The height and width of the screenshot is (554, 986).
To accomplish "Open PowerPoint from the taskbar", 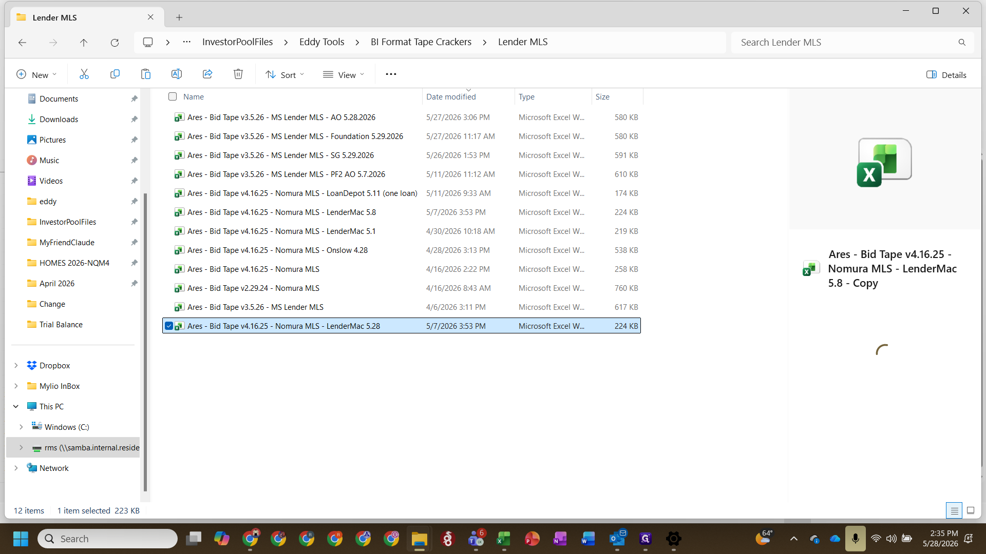I will [x=532, y=539].
